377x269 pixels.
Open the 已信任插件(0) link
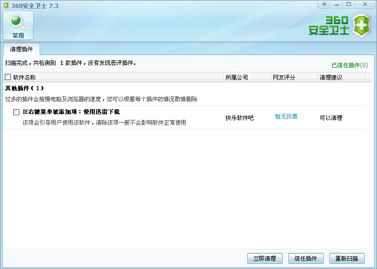click(350, 65)
